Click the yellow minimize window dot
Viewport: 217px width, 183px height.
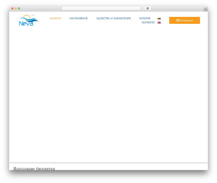pos(16,8)
